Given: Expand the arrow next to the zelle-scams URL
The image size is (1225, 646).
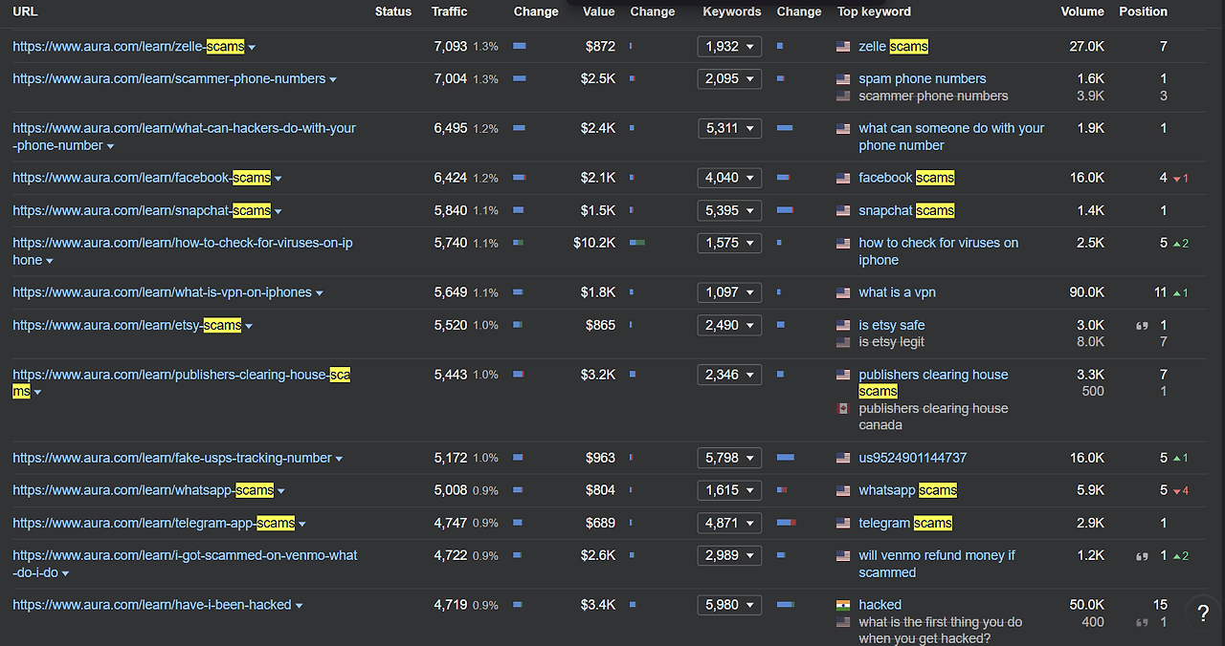Looking at the screenshot, I should pos(252,48).
